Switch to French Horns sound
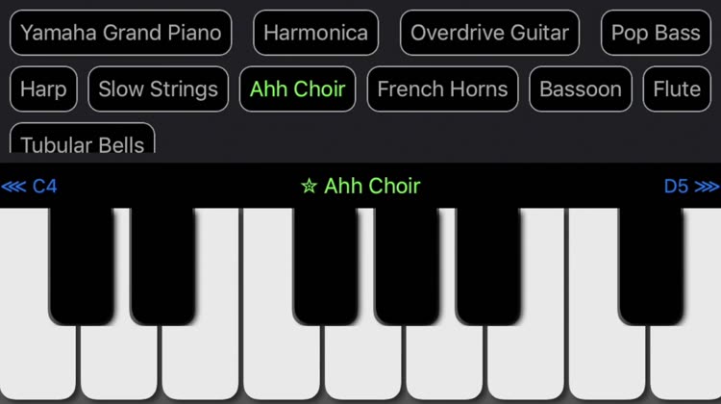The image size is (721, 404). (443, 88)
